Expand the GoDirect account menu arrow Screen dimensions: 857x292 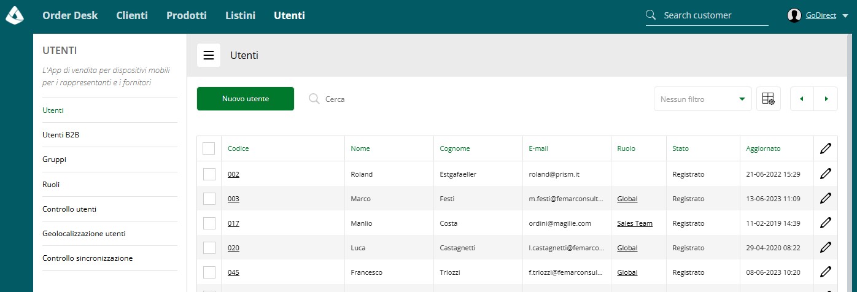click(845, 17)
